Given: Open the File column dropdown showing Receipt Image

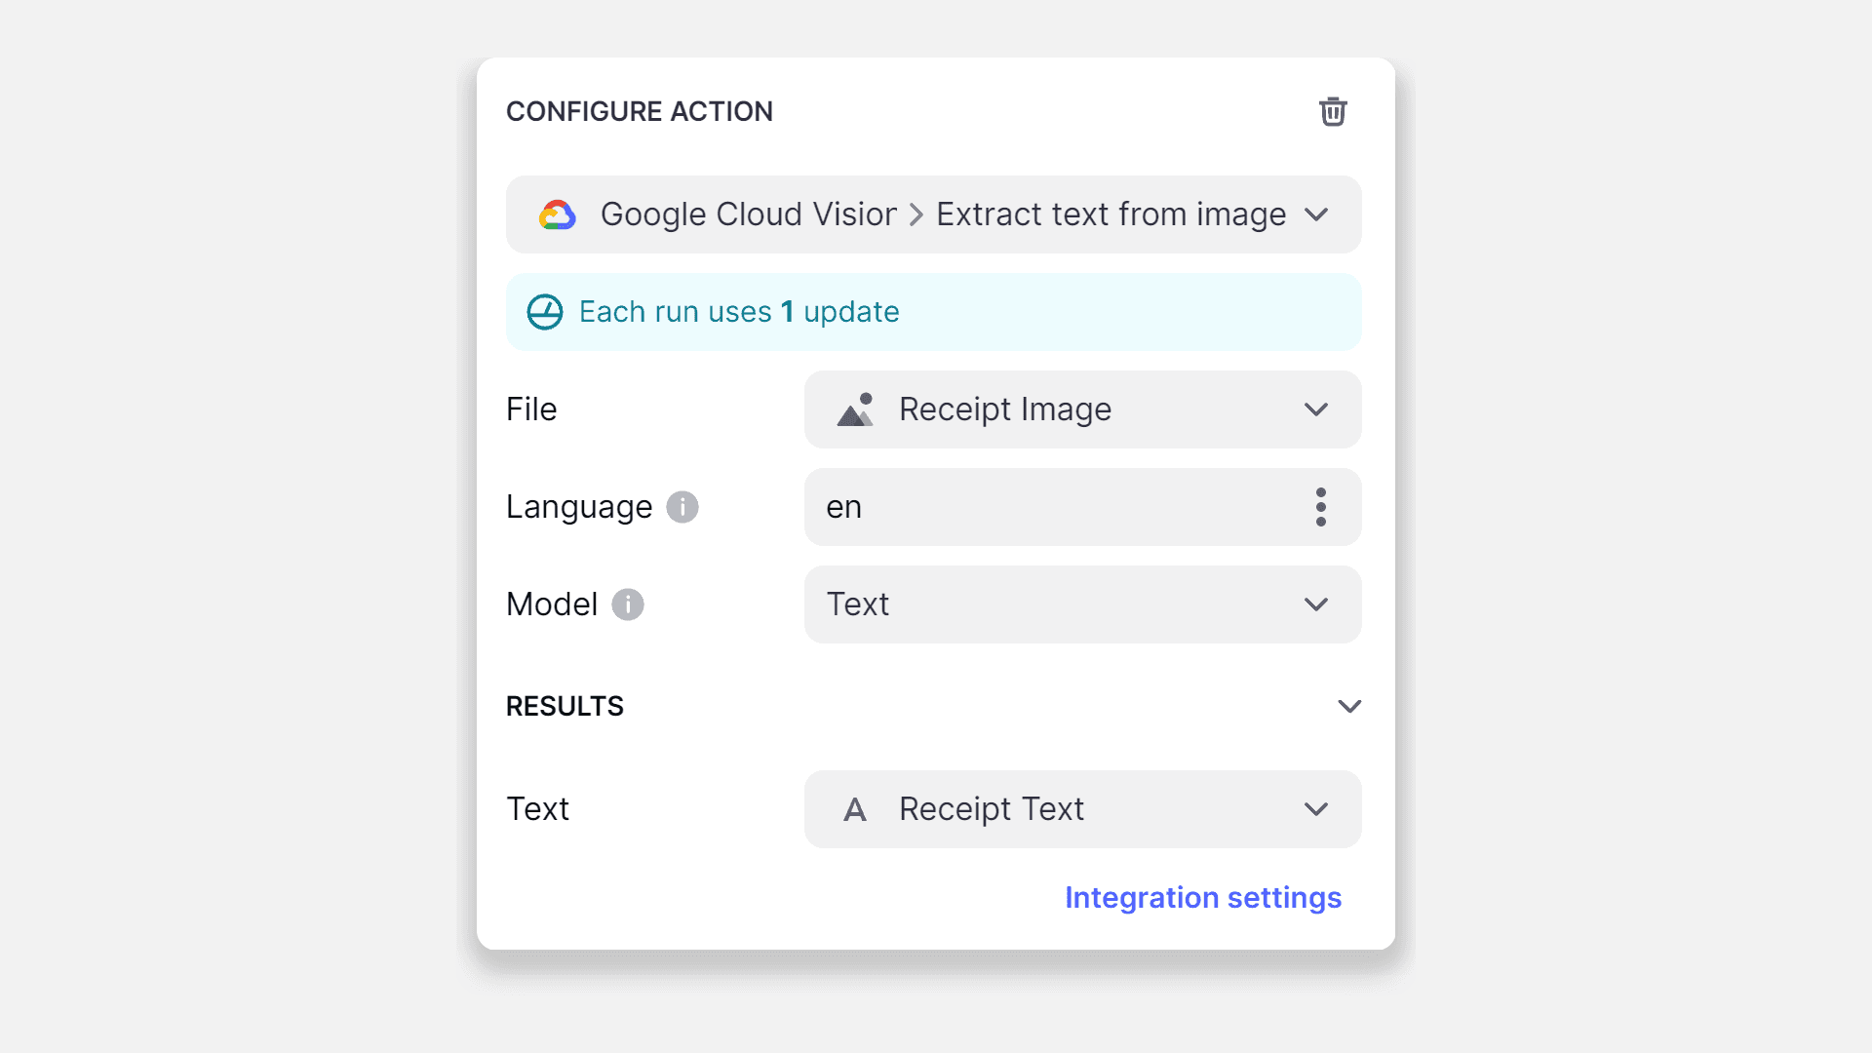Looking at the screenshot, I should point(1083,409).
